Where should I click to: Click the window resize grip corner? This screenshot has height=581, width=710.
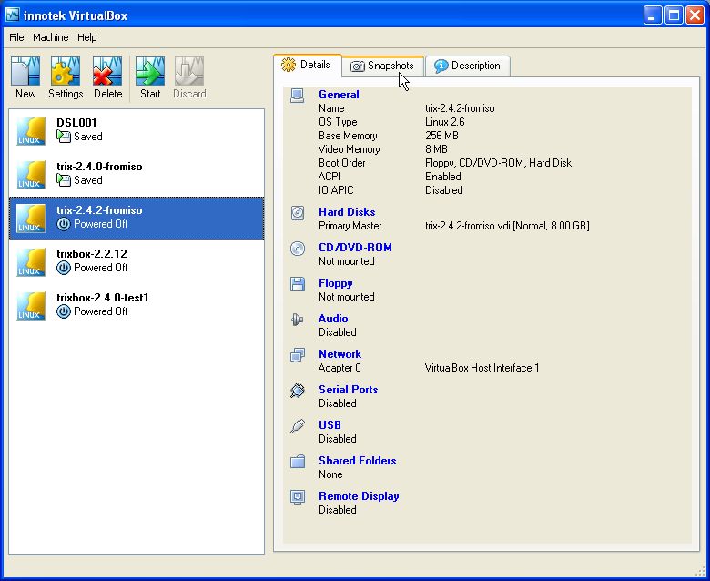[x=700, y=571]
